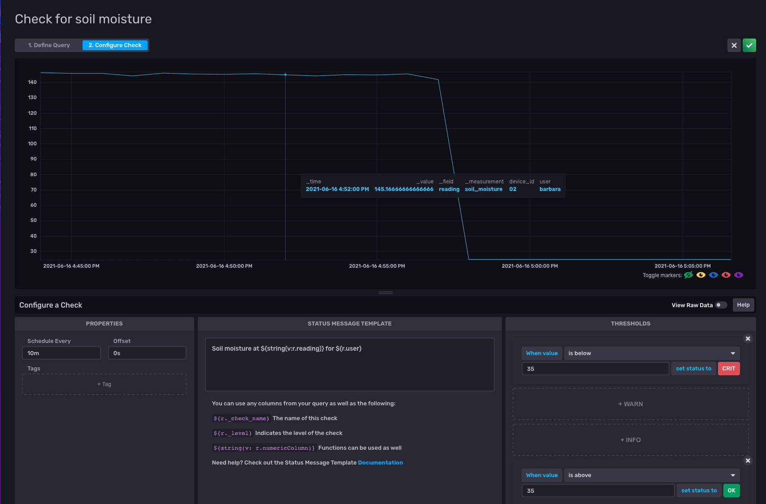Click the green checkmark save button
This screenshot has width=766, height=504.
(x=749, y=45)
